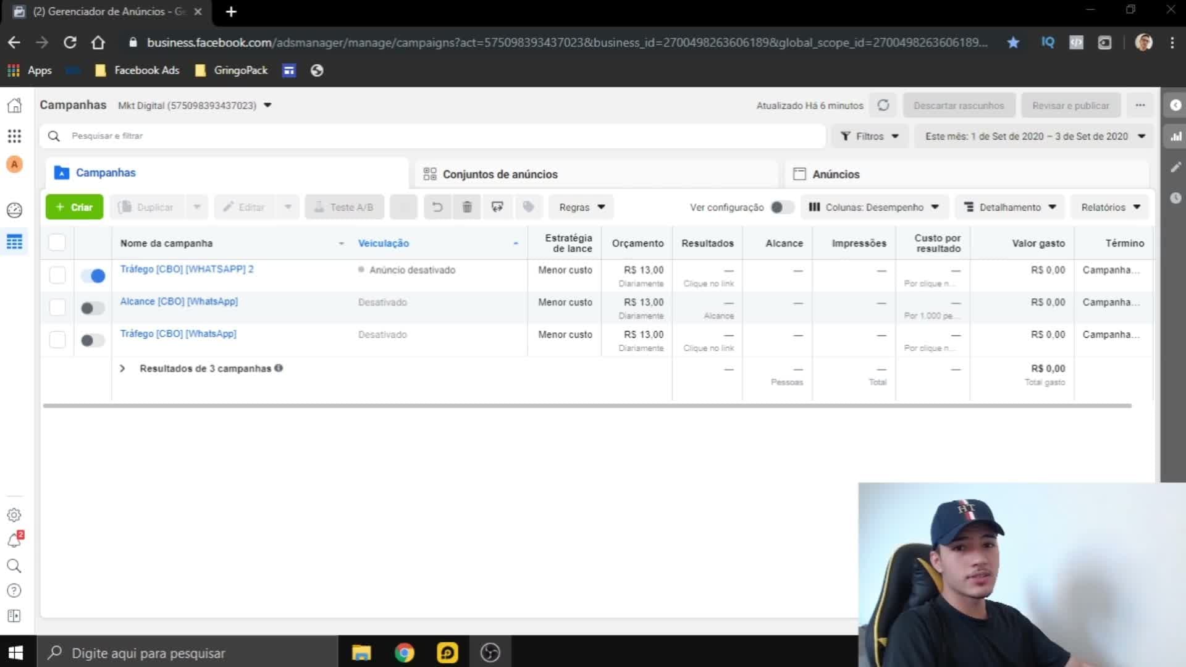The width and height of the screenshot is (1186, 667).
Task: Check the select-all campaigns header checkbox
Action: (x=57, y=243)
